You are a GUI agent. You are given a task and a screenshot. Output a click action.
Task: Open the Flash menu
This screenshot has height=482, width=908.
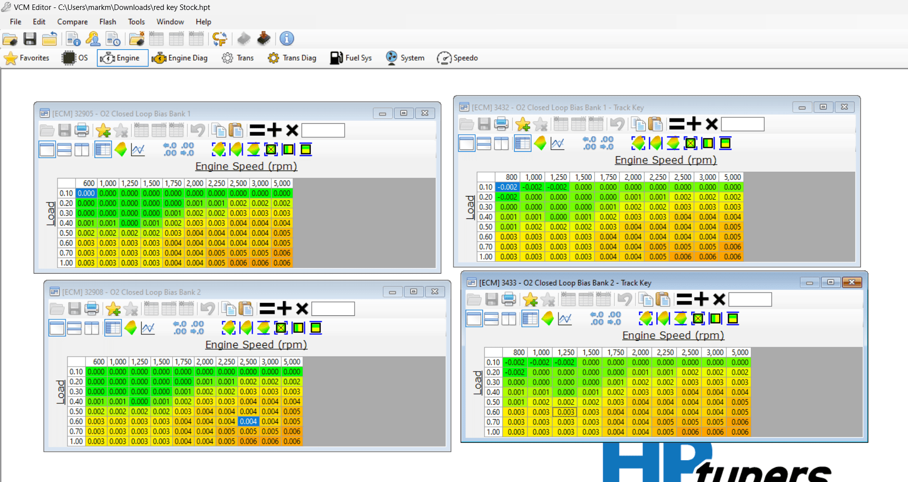pos(107,22)
